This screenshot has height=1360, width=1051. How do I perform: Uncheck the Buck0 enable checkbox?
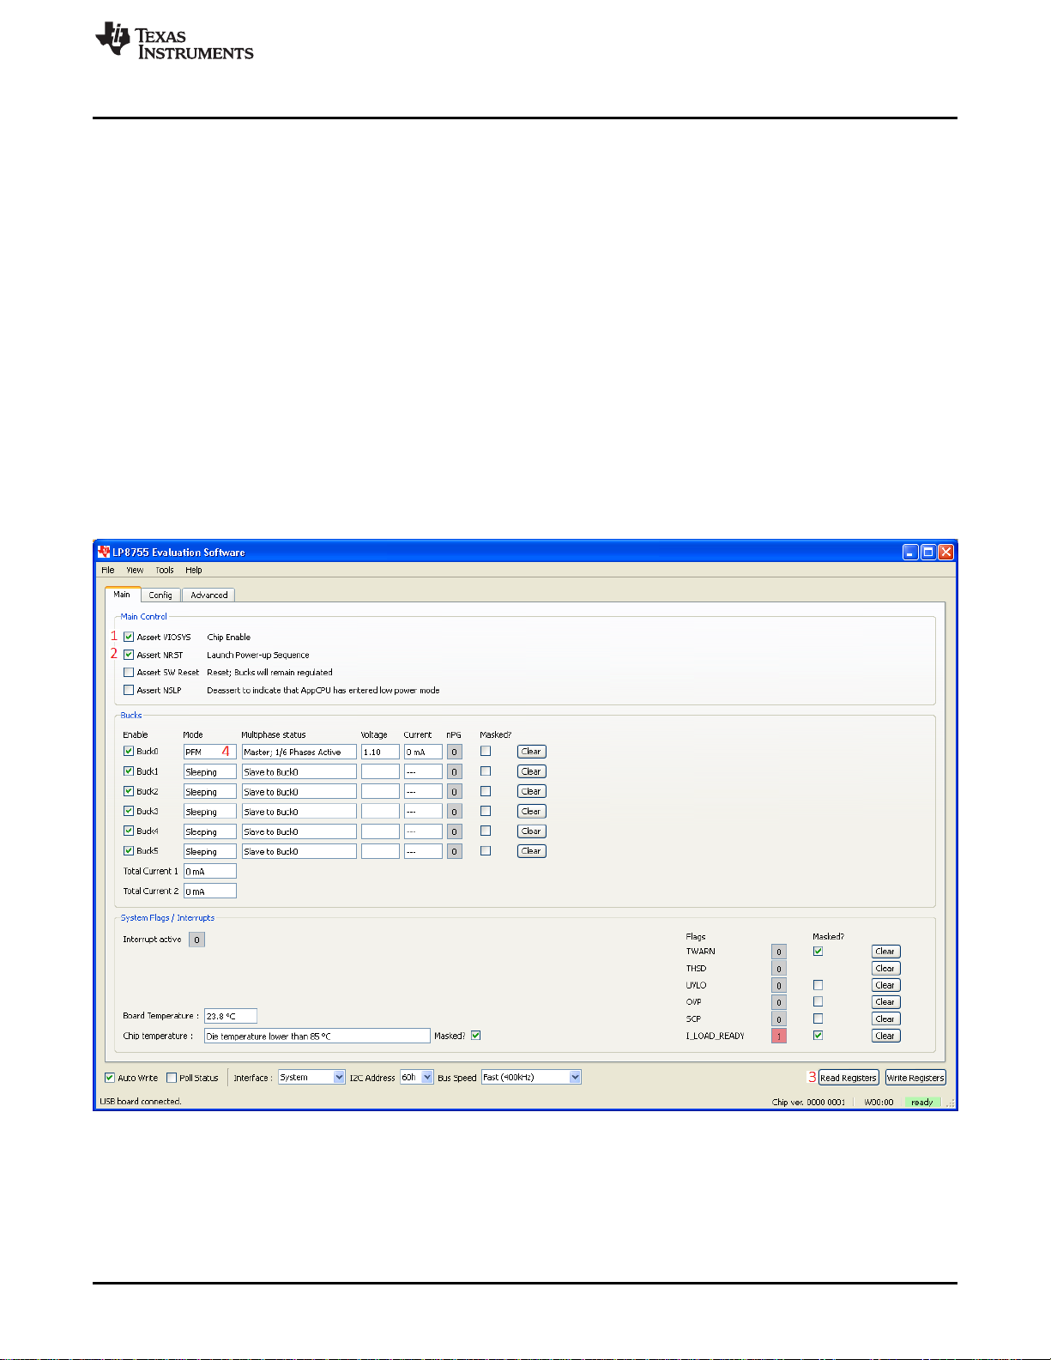click(129, 751)
